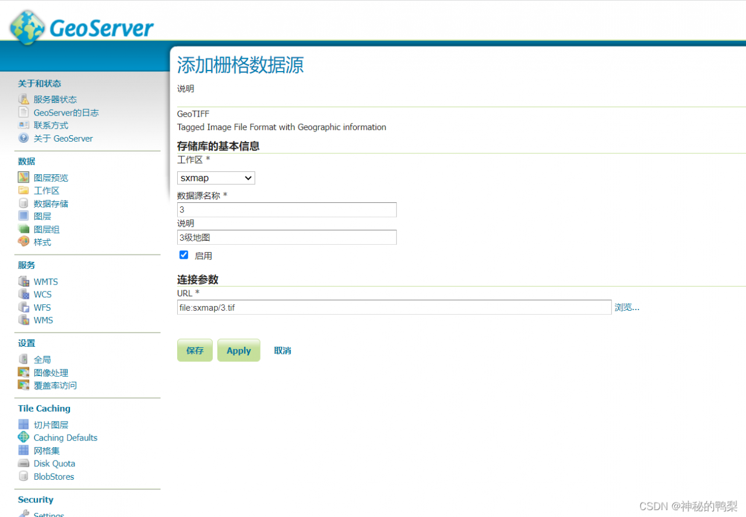The height and width of the screenshot is (517, 746).
Task: Open 全局 settings link
Action: pyautogui.click(x=43, y=360)
